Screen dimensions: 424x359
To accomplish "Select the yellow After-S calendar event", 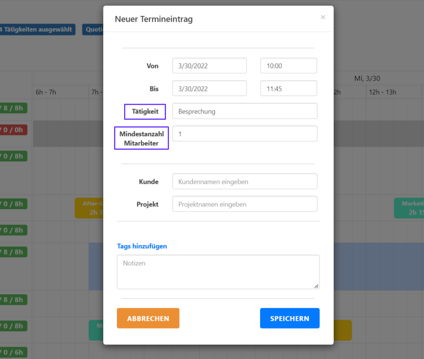I will [89, 208].
